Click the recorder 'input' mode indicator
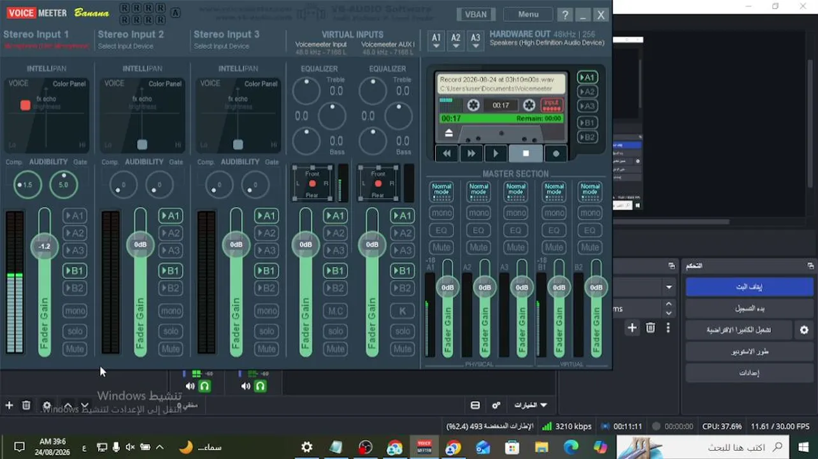Viewport: 818px width, 459px height. tap(551, 105)
